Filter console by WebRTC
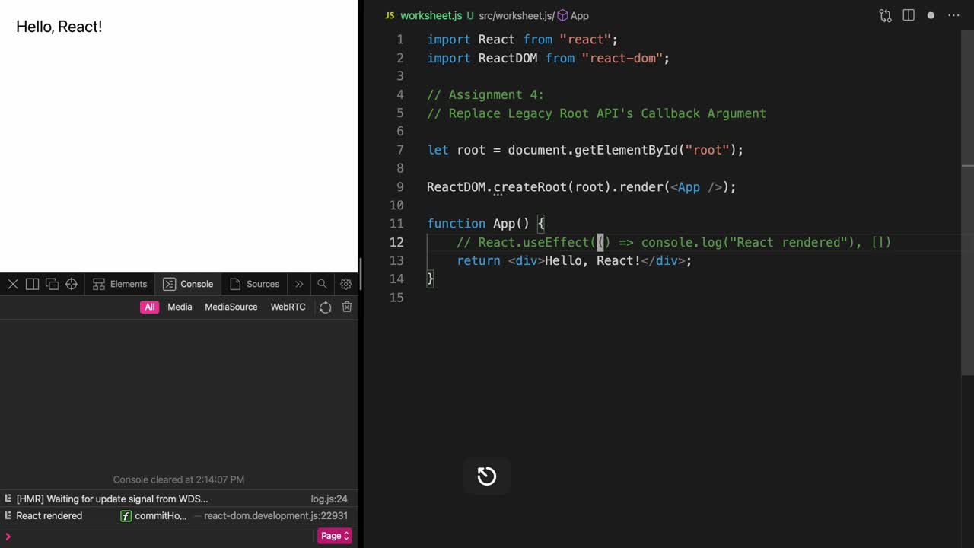Viewport: 974px width, 548px height. pyautogui.click(x=288, y=307)
